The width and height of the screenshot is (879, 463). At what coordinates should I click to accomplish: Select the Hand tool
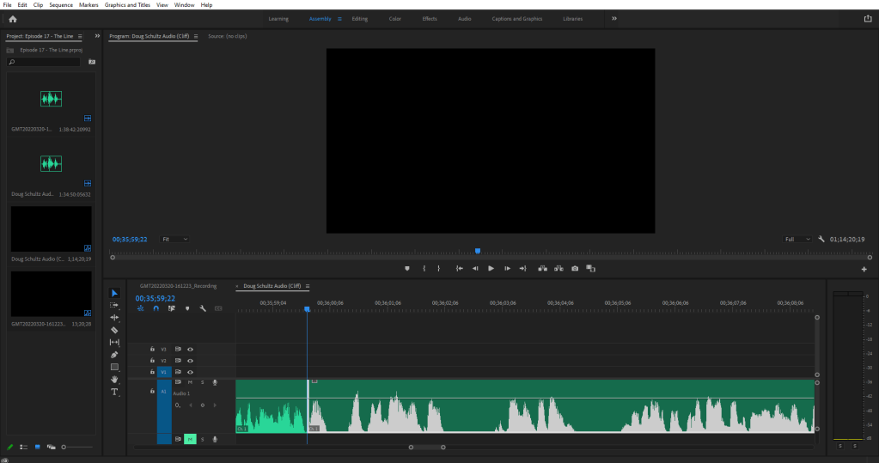pos(114,379)
